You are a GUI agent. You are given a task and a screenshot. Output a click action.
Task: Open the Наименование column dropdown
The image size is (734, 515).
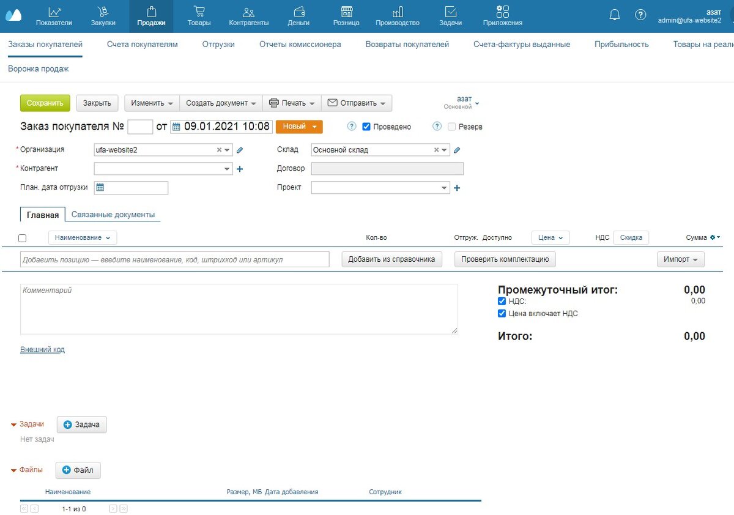point(83,237)
